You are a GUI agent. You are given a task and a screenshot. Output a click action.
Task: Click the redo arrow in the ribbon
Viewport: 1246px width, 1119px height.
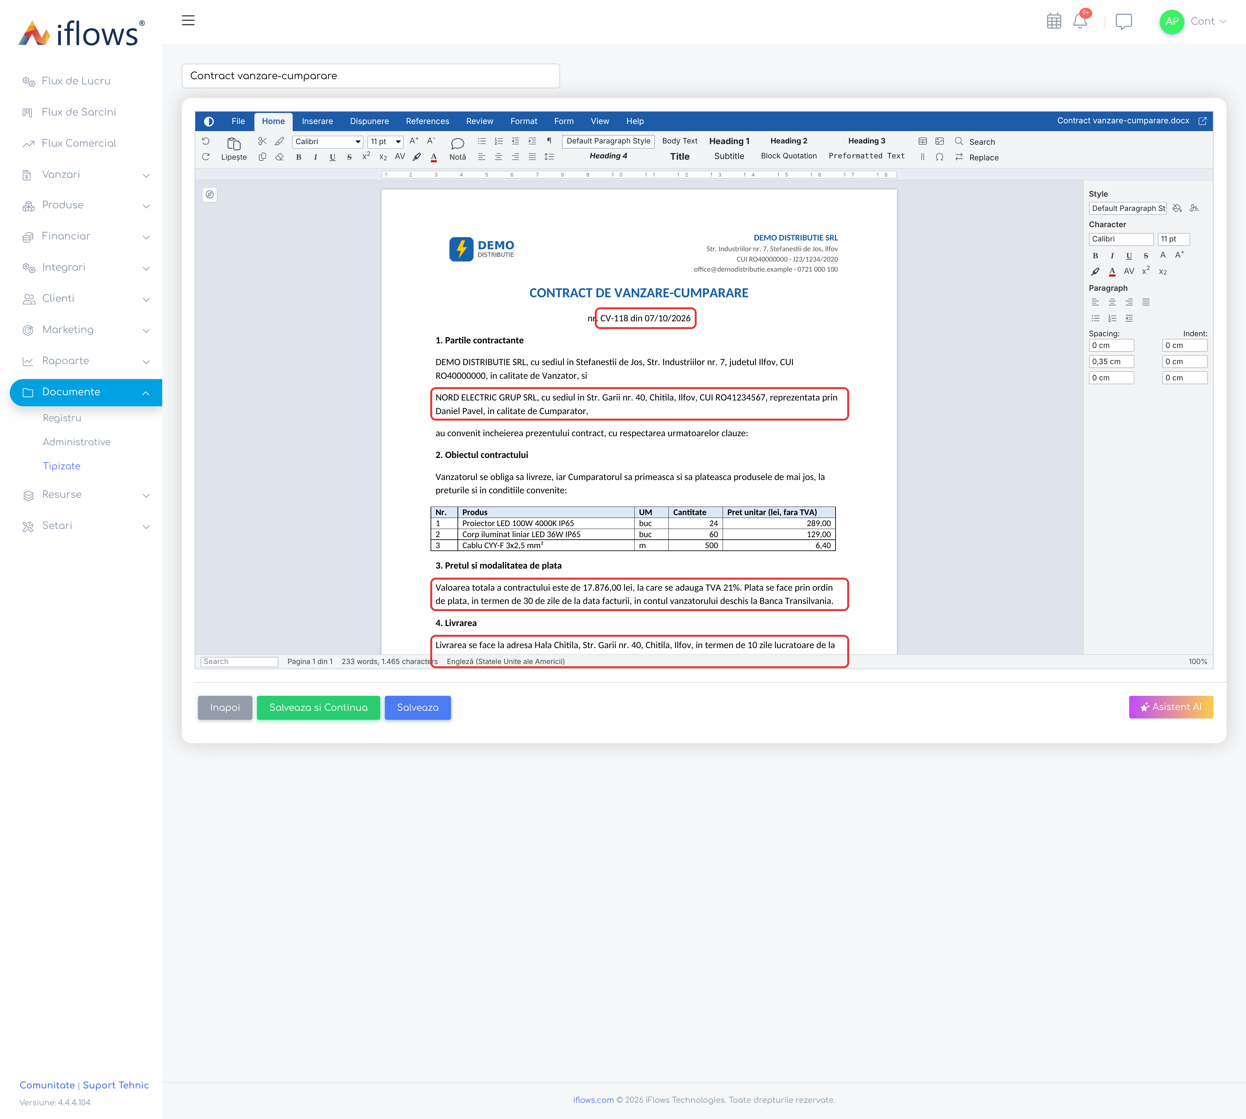tap(206, 157)
